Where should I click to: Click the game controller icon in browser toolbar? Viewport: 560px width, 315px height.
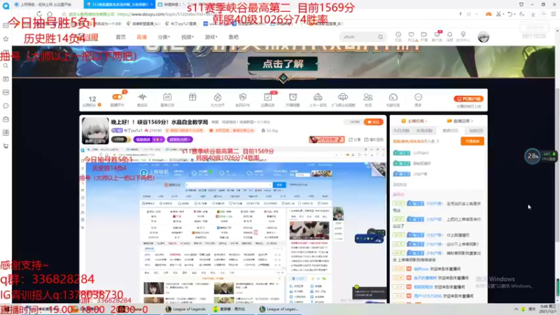pos(488,14)
